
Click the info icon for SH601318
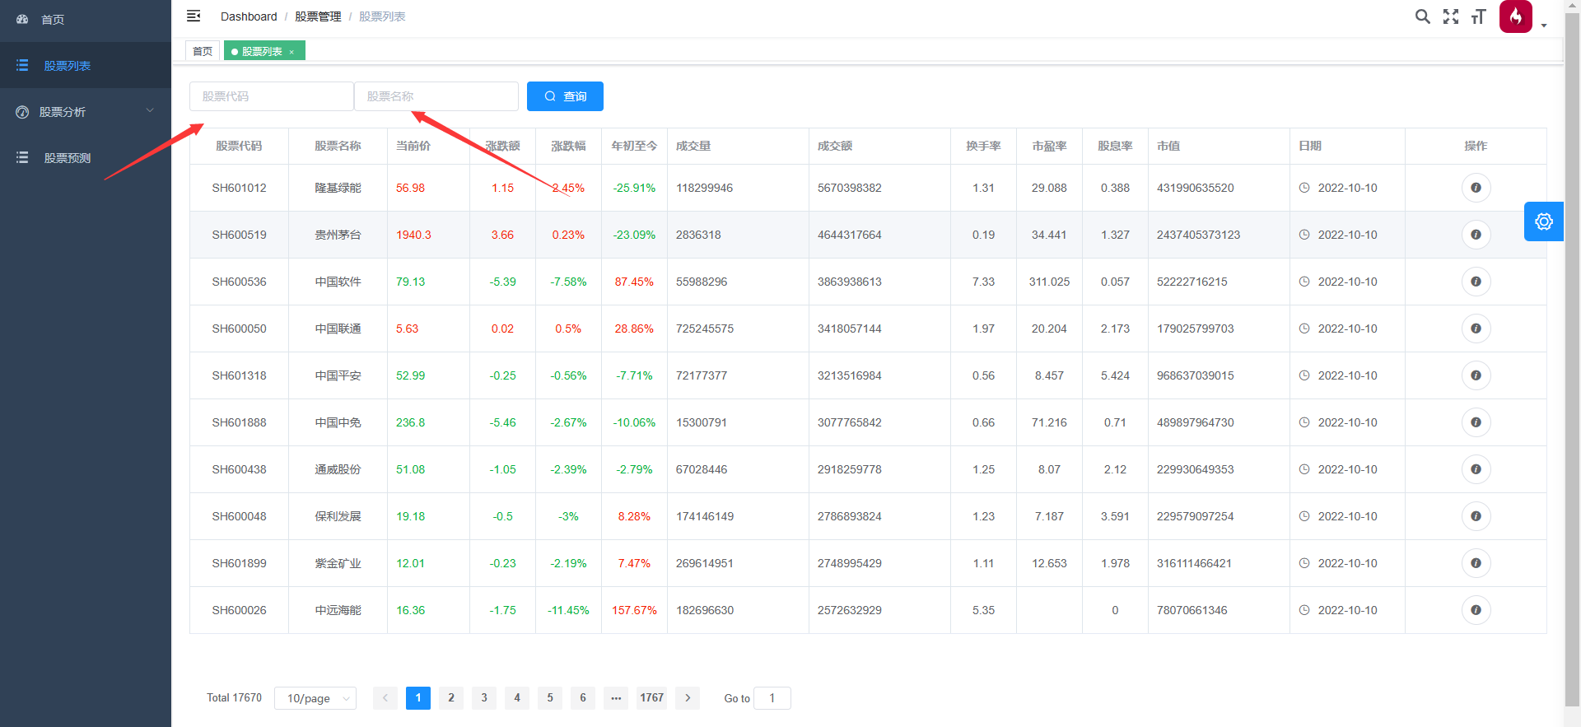click(x=1476, y=375)
